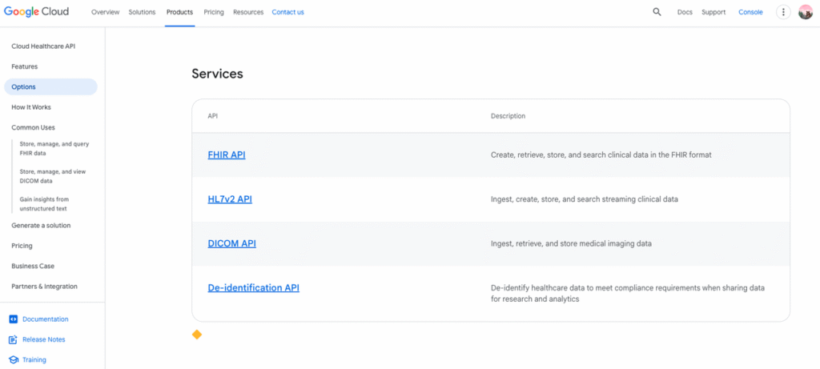Go to the Pricing nav item
Image resolution: width=820 pixels, height=369 pixels.
[x=214, y=12]
